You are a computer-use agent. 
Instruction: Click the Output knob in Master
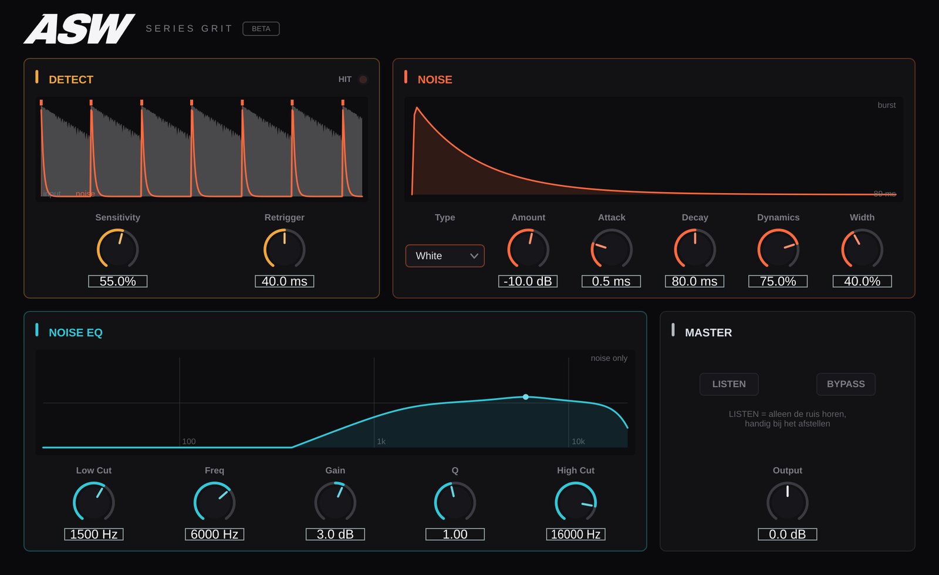[788, 502]
